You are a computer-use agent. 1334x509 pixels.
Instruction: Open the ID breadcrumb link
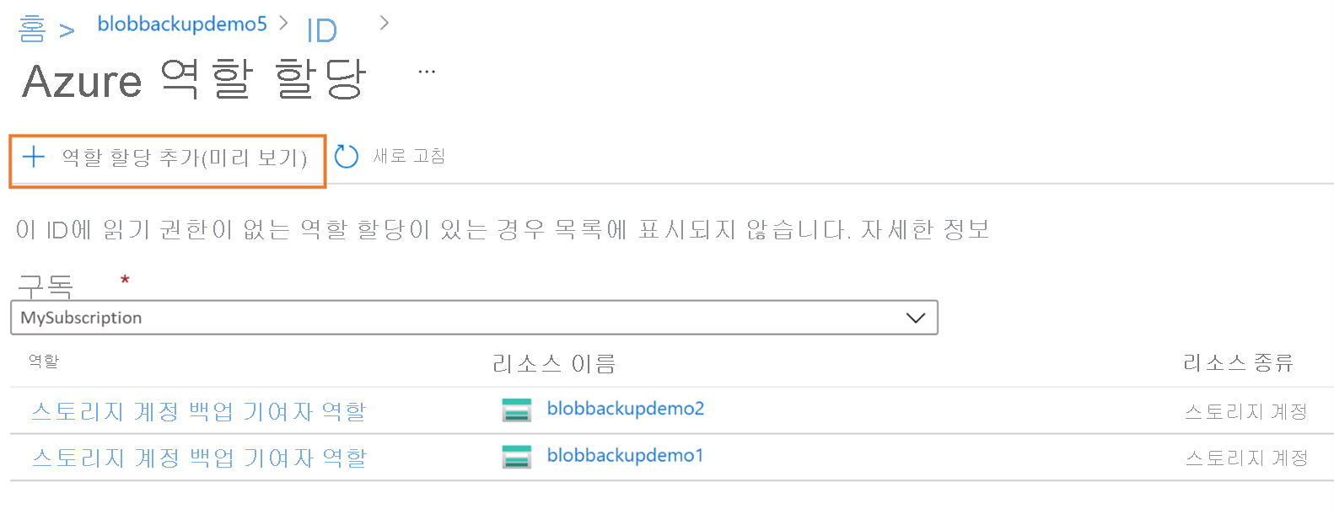coord(322,31)
